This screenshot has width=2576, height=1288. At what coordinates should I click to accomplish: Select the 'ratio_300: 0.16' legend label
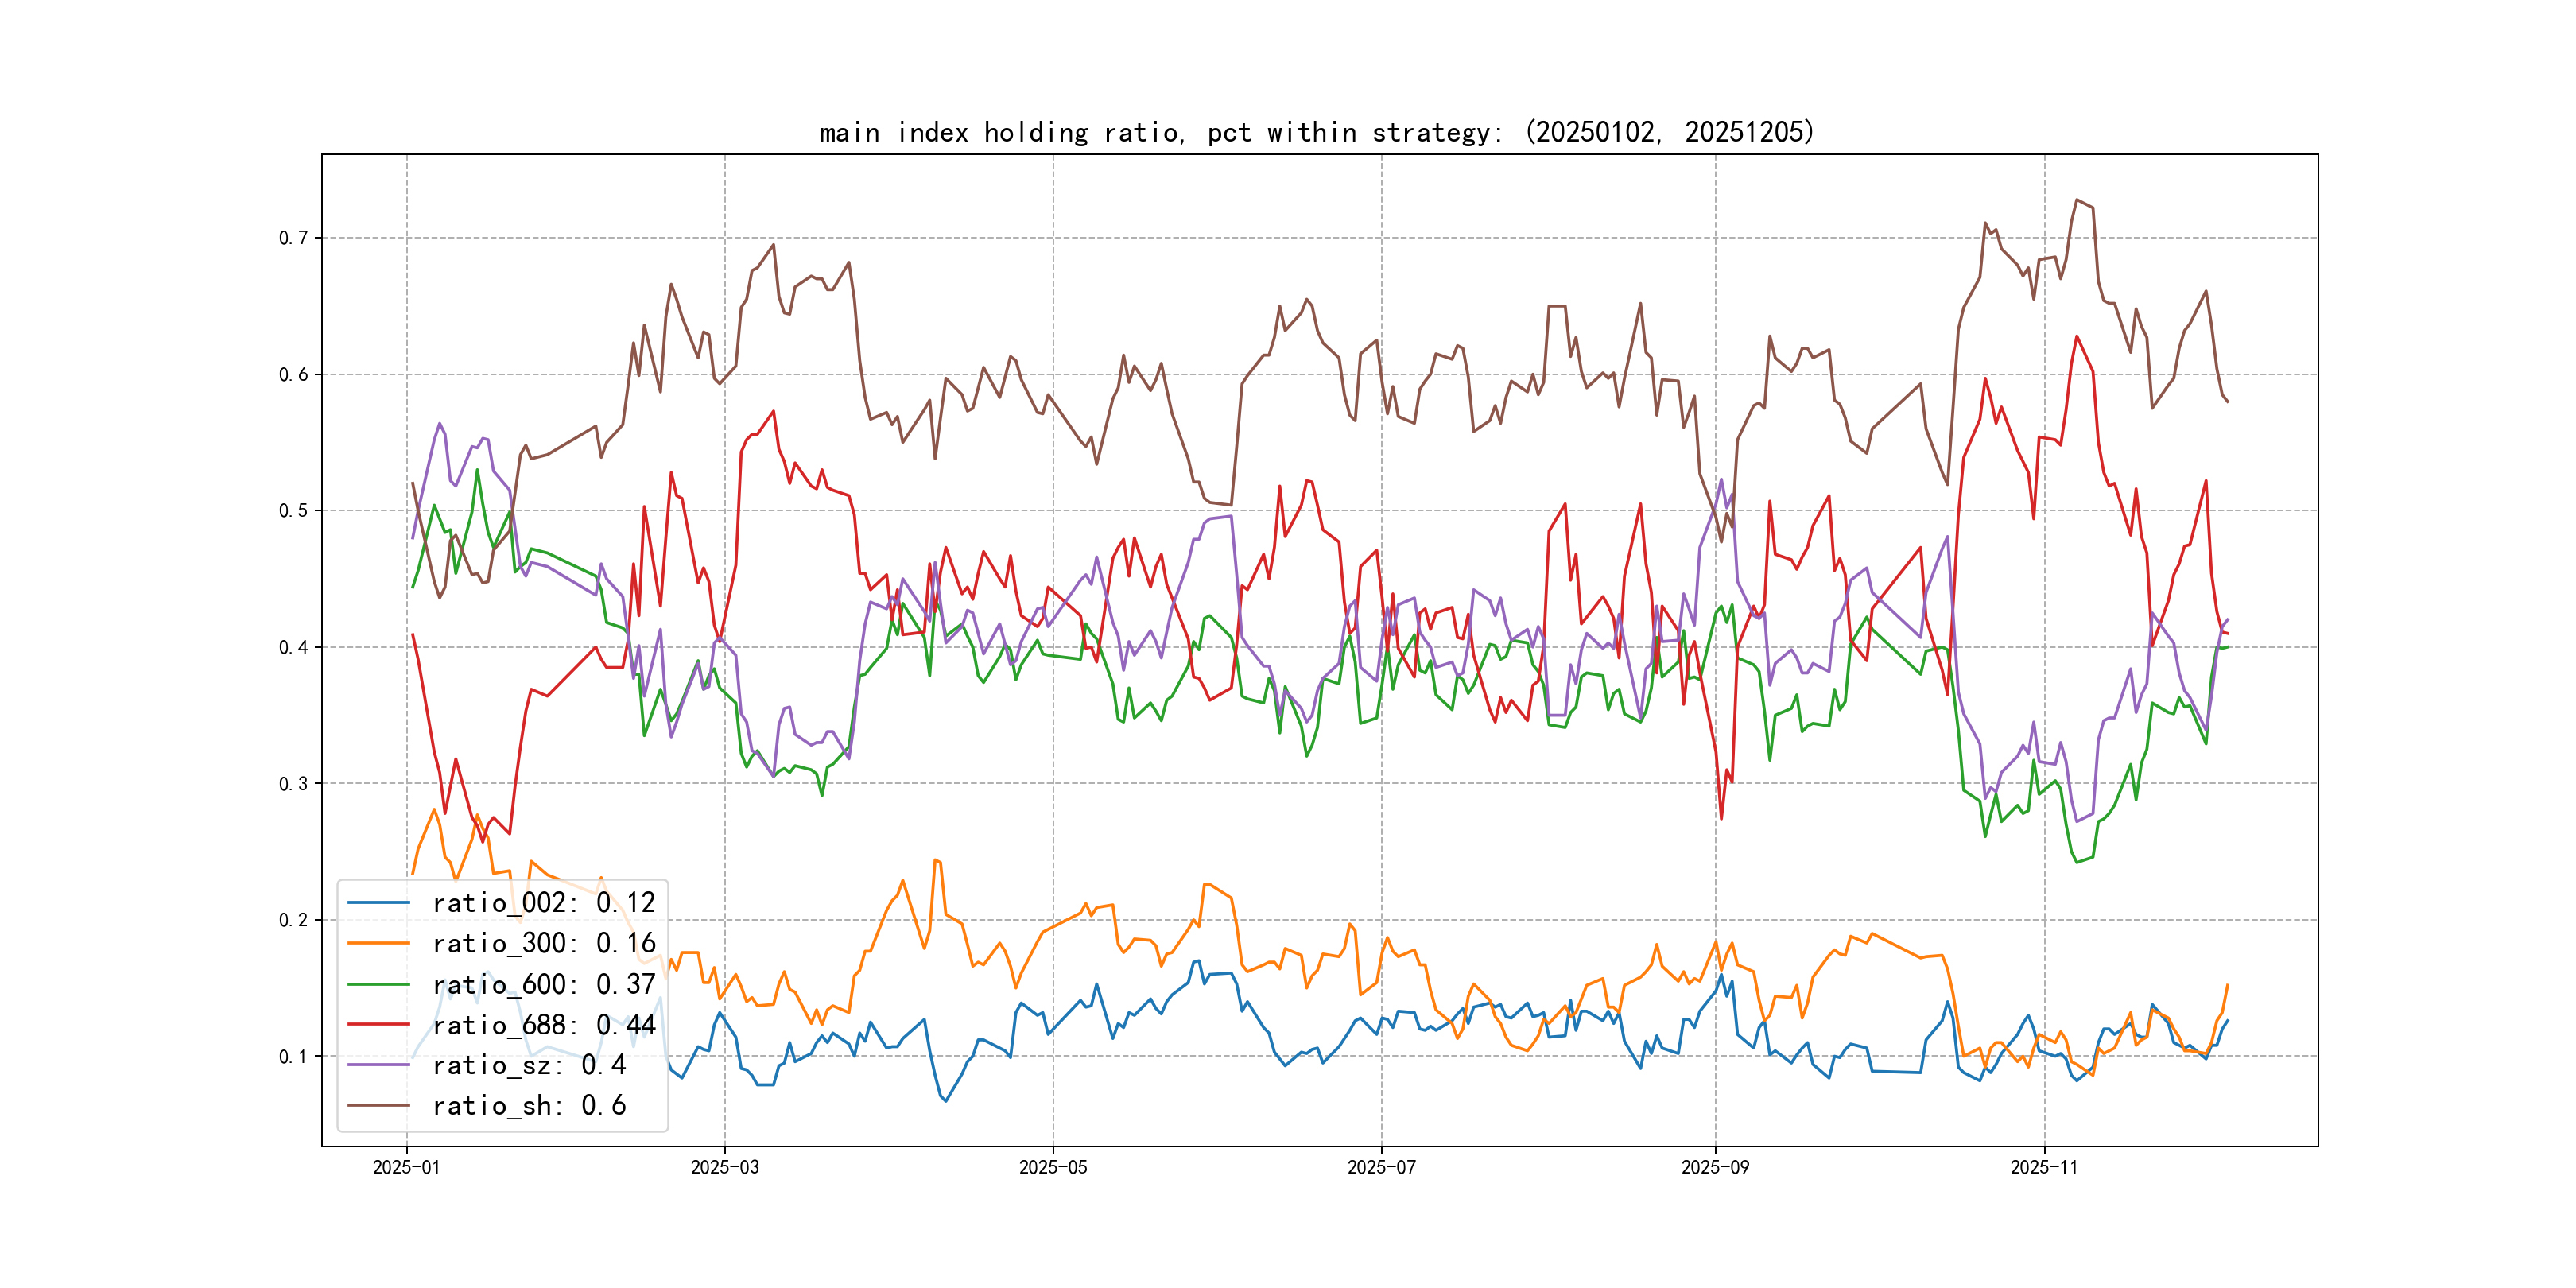543,943
